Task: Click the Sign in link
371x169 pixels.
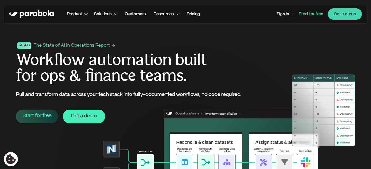Action: click(283, 14)
